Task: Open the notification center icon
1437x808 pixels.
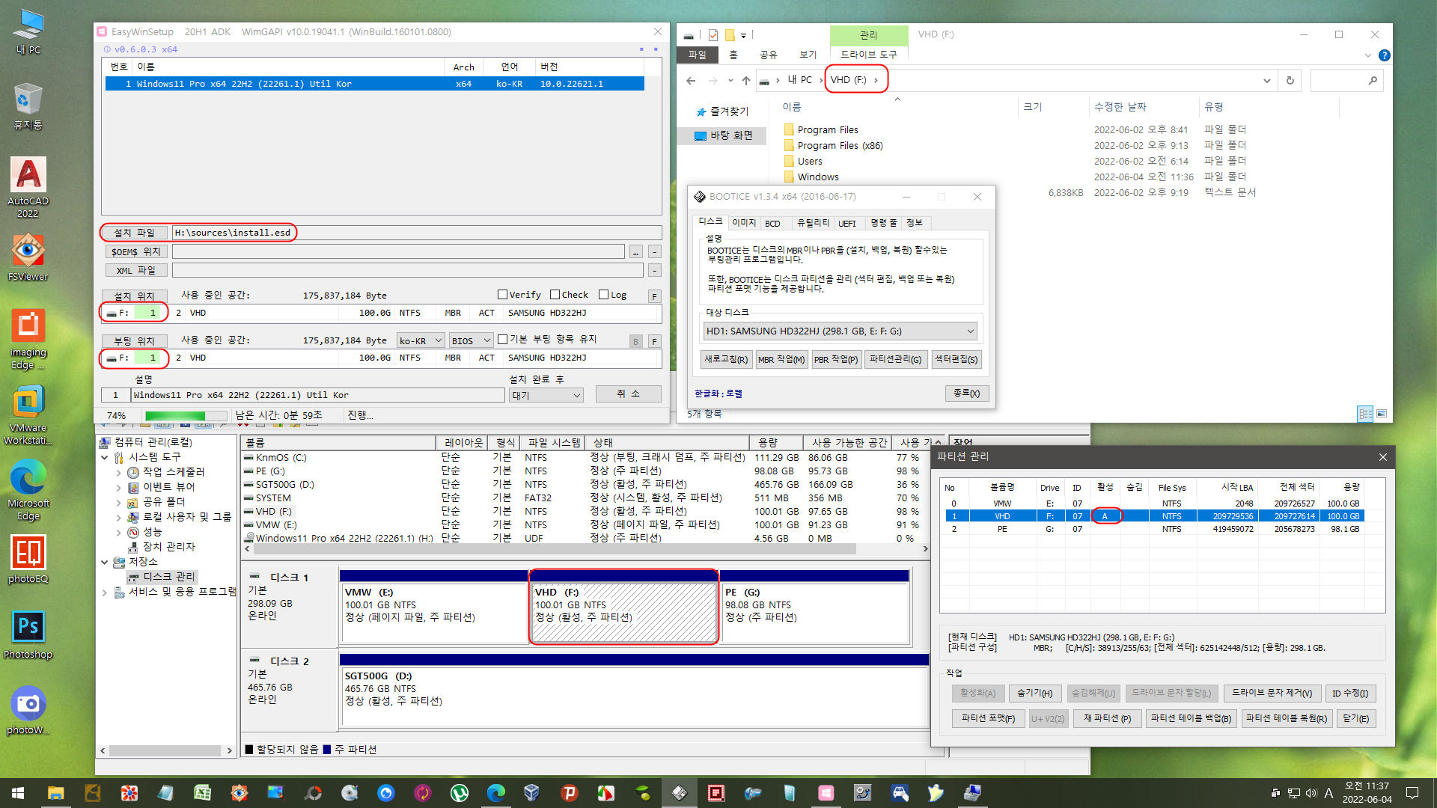Action: (1412, 793)
